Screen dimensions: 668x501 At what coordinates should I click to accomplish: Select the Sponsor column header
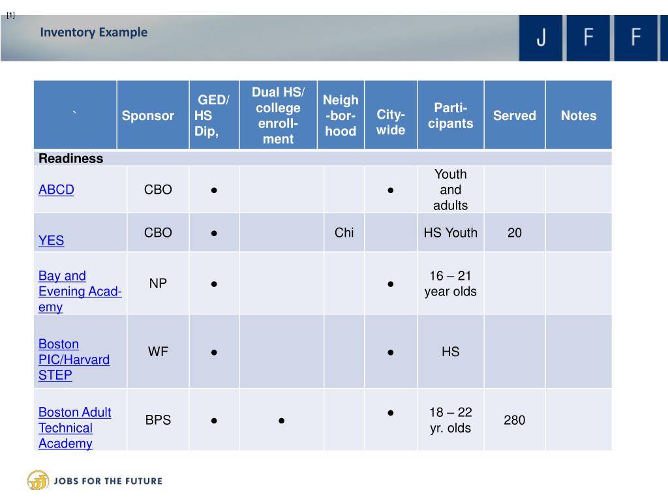[x=153, y=115]
